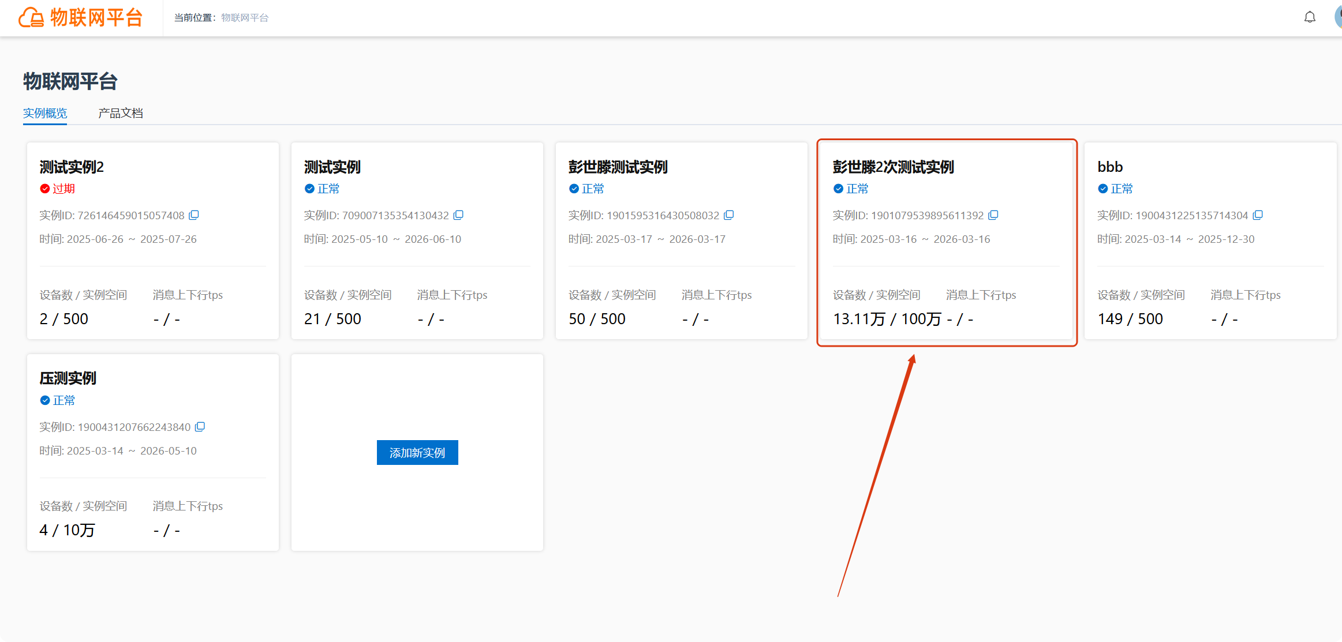
Task: Open the 测试实例2 instance card title
Action: pyautogui.click(x=72, y=167)
